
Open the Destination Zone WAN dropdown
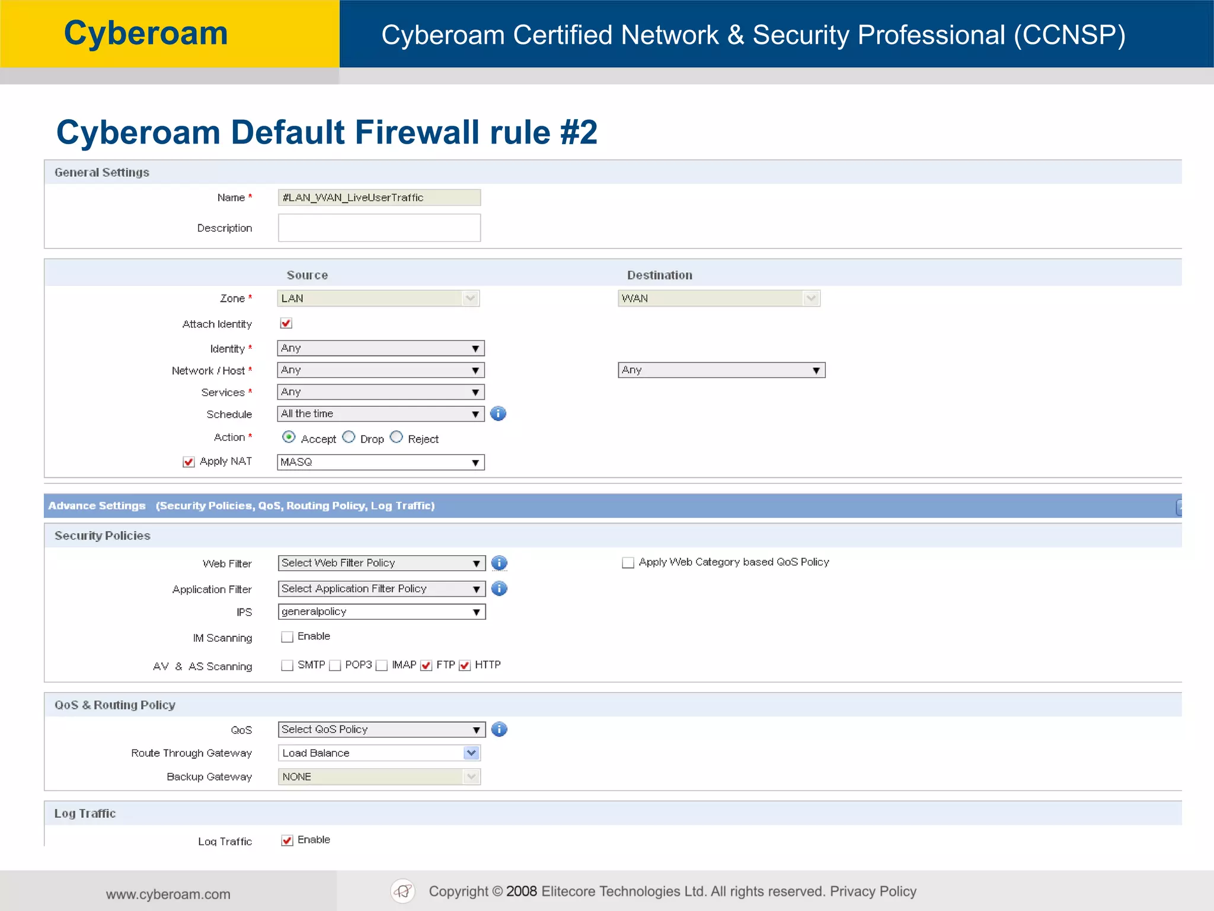point(719,298)
